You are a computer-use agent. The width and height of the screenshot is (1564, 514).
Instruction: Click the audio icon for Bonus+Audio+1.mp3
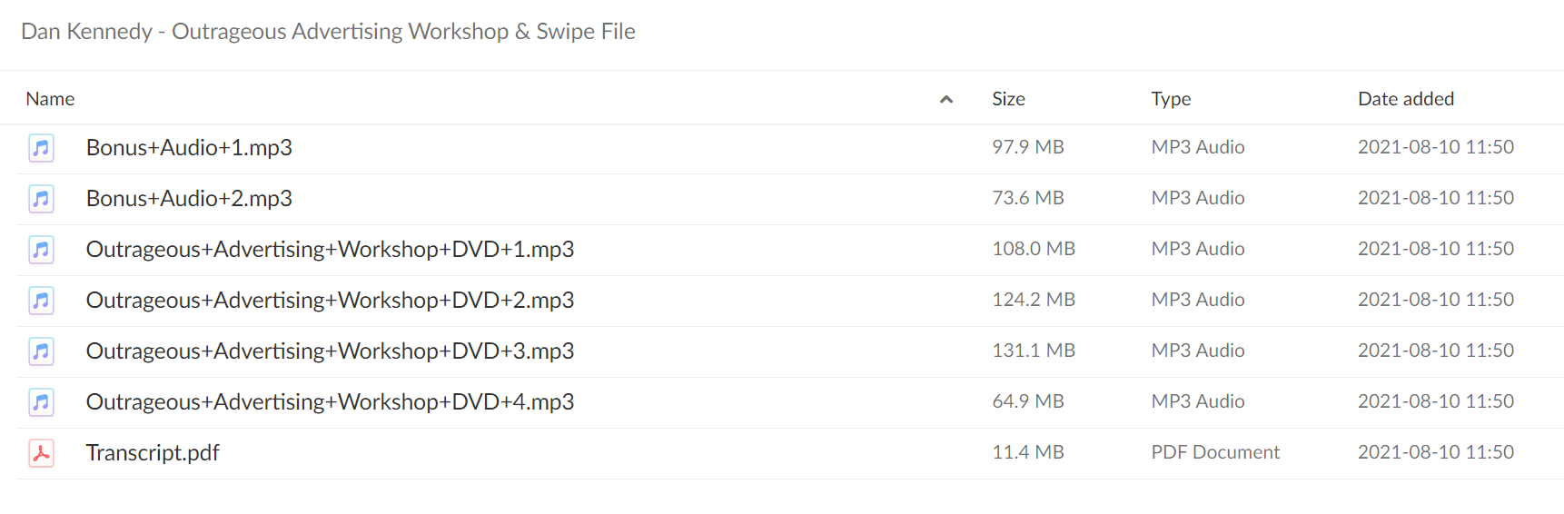pos(41,147)
